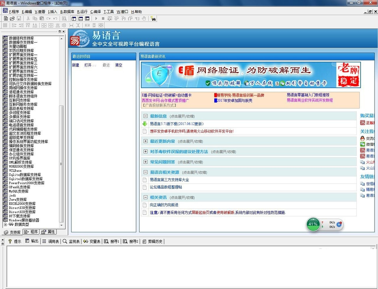This screenshot has width=378, height=289.
Task: Collapse the 最新信息 section
Action: pyautogui.click(x=146, y=116)
